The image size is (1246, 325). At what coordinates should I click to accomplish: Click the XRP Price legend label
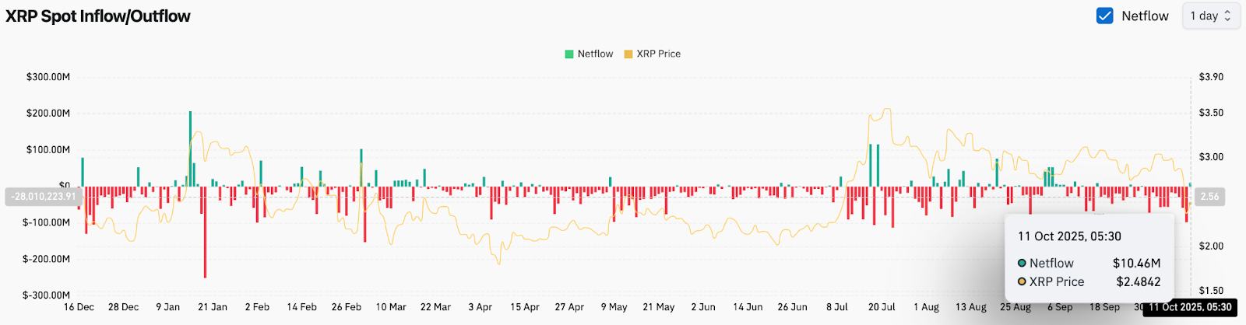tap(658, 54)
